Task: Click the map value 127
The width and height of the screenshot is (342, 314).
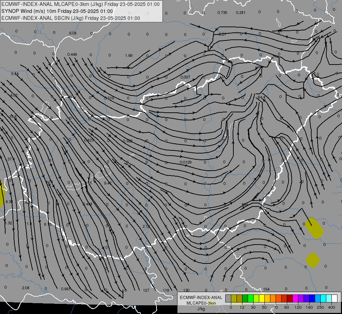Action: (146, 291)
